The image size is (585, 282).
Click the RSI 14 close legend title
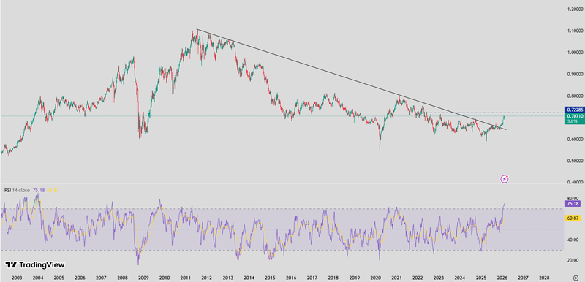(x=17, y=190)
